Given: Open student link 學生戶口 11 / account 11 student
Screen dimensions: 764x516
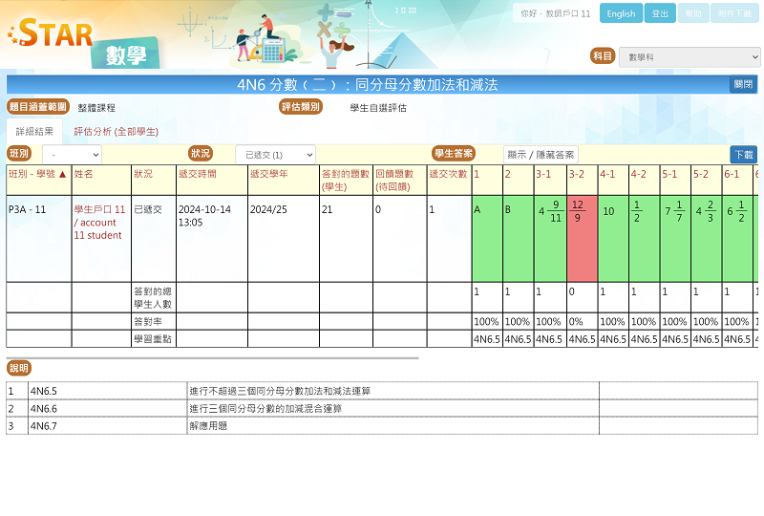Looking at the screenshot, I should click(x=99, y=222).
